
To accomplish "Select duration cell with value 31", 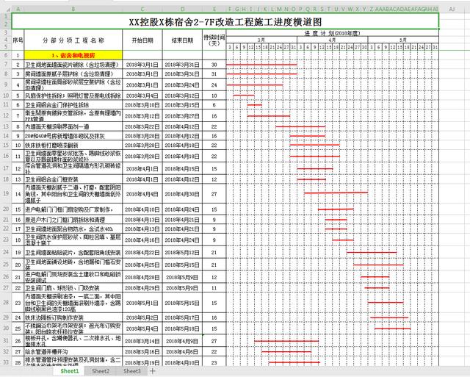I will coord(214,73).
